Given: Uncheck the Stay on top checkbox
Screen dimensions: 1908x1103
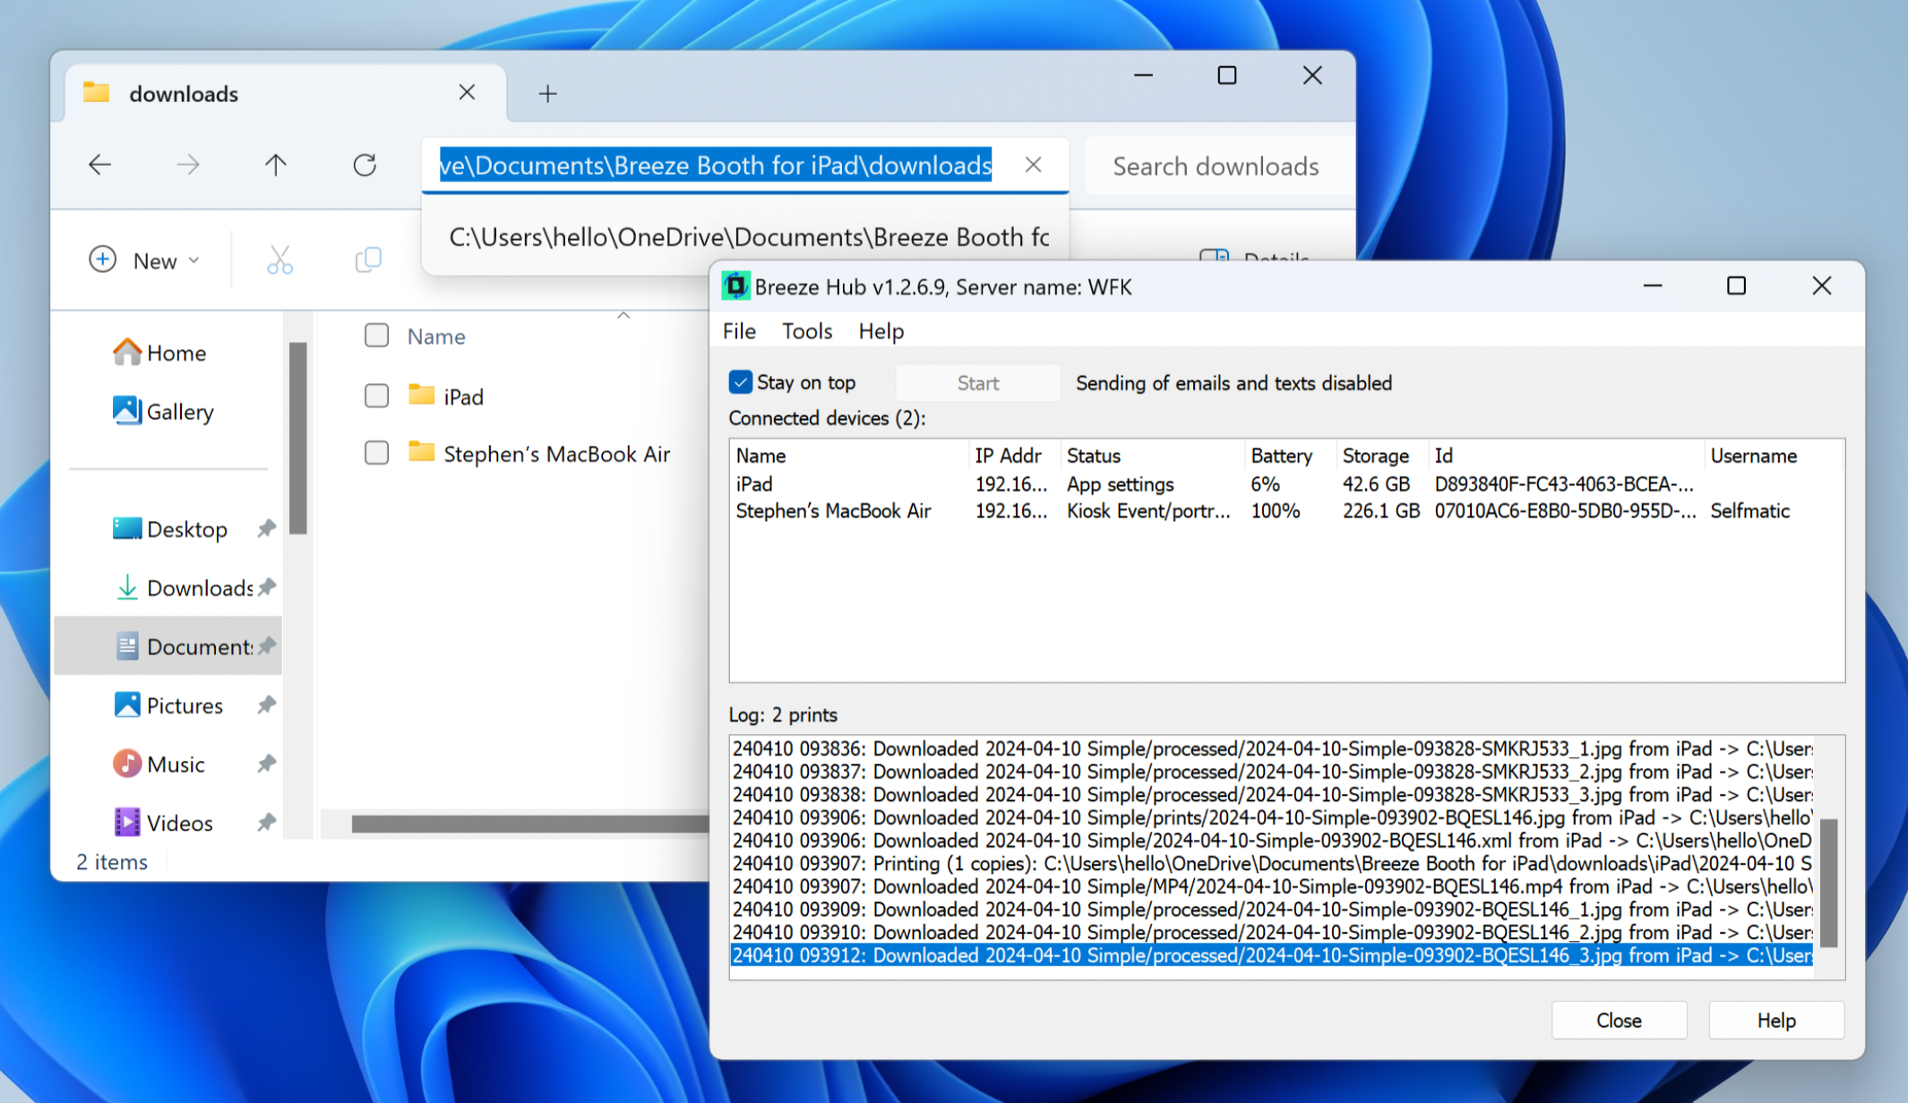Looking at the screenshot, I should click(740, 382).
